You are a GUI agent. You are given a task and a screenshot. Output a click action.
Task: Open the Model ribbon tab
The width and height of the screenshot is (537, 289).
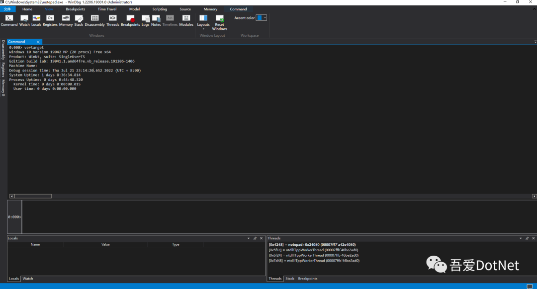[134, 9]
